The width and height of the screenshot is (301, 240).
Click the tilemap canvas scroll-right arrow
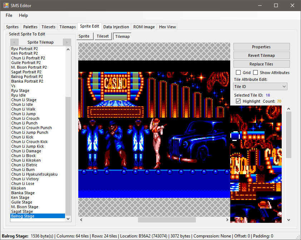(227, 220)
